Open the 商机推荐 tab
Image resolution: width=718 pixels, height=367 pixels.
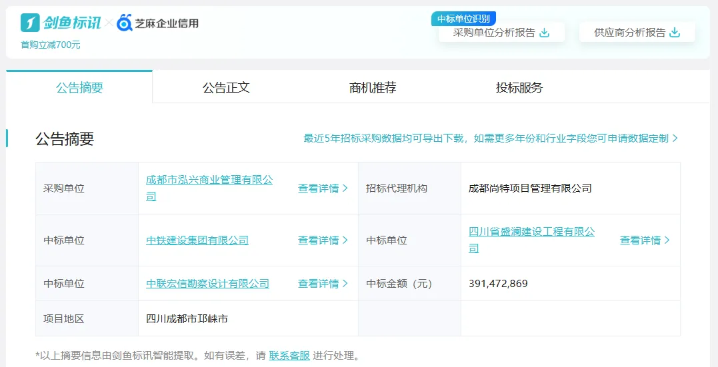point(373,87)
